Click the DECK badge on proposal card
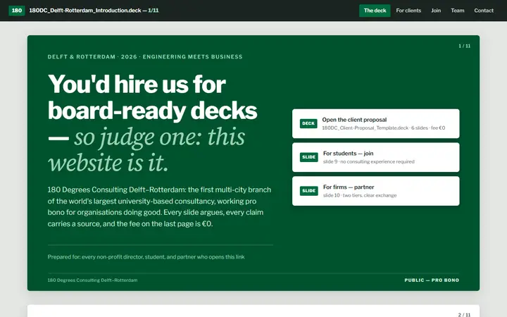 tap(308, 123)
